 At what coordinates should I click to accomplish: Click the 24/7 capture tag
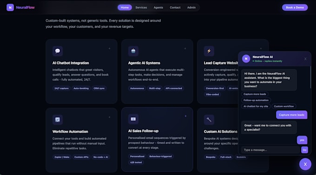coord(61,88)
